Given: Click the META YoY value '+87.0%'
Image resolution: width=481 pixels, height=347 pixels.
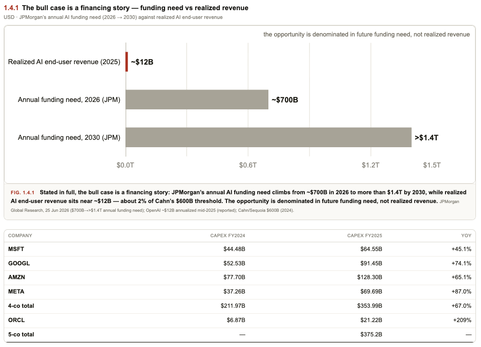Looking at the screenshot, I should [x=461, y=292].
